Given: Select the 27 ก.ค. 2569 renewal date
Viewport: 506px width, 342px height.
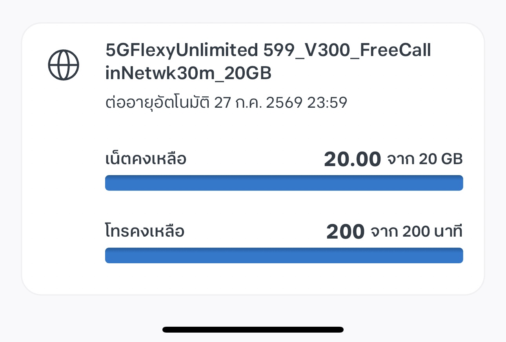Looking at the screenshot, I should point(259,103).
